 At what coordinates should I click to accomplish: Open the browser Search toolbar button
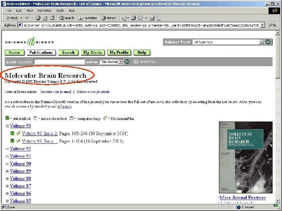coord(67,18)
